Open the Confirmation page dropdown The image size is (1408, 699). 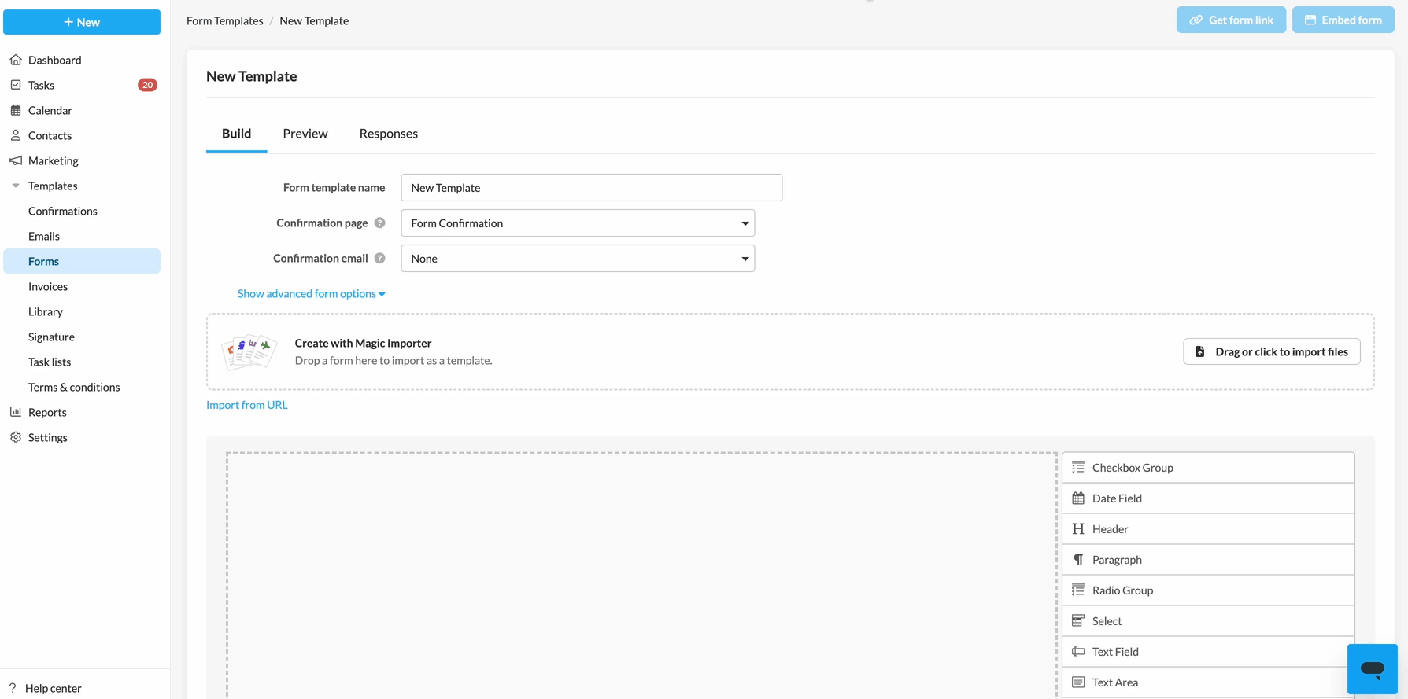click(x=578, y=223)
